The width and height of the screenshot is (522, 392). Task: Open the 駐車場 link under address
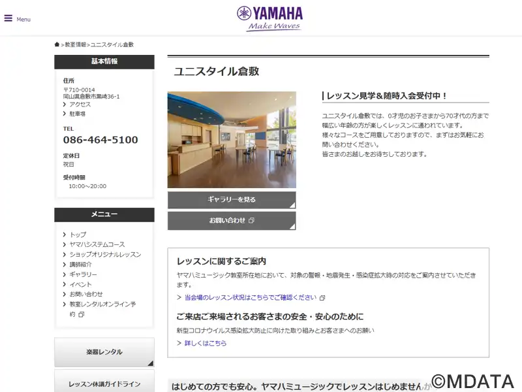click(x=77, y=114)
